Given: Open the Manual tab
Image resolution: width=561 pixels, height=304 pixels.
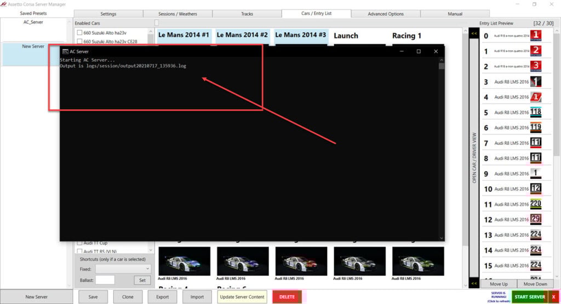Looking at the screenshot, I should 455,14.
